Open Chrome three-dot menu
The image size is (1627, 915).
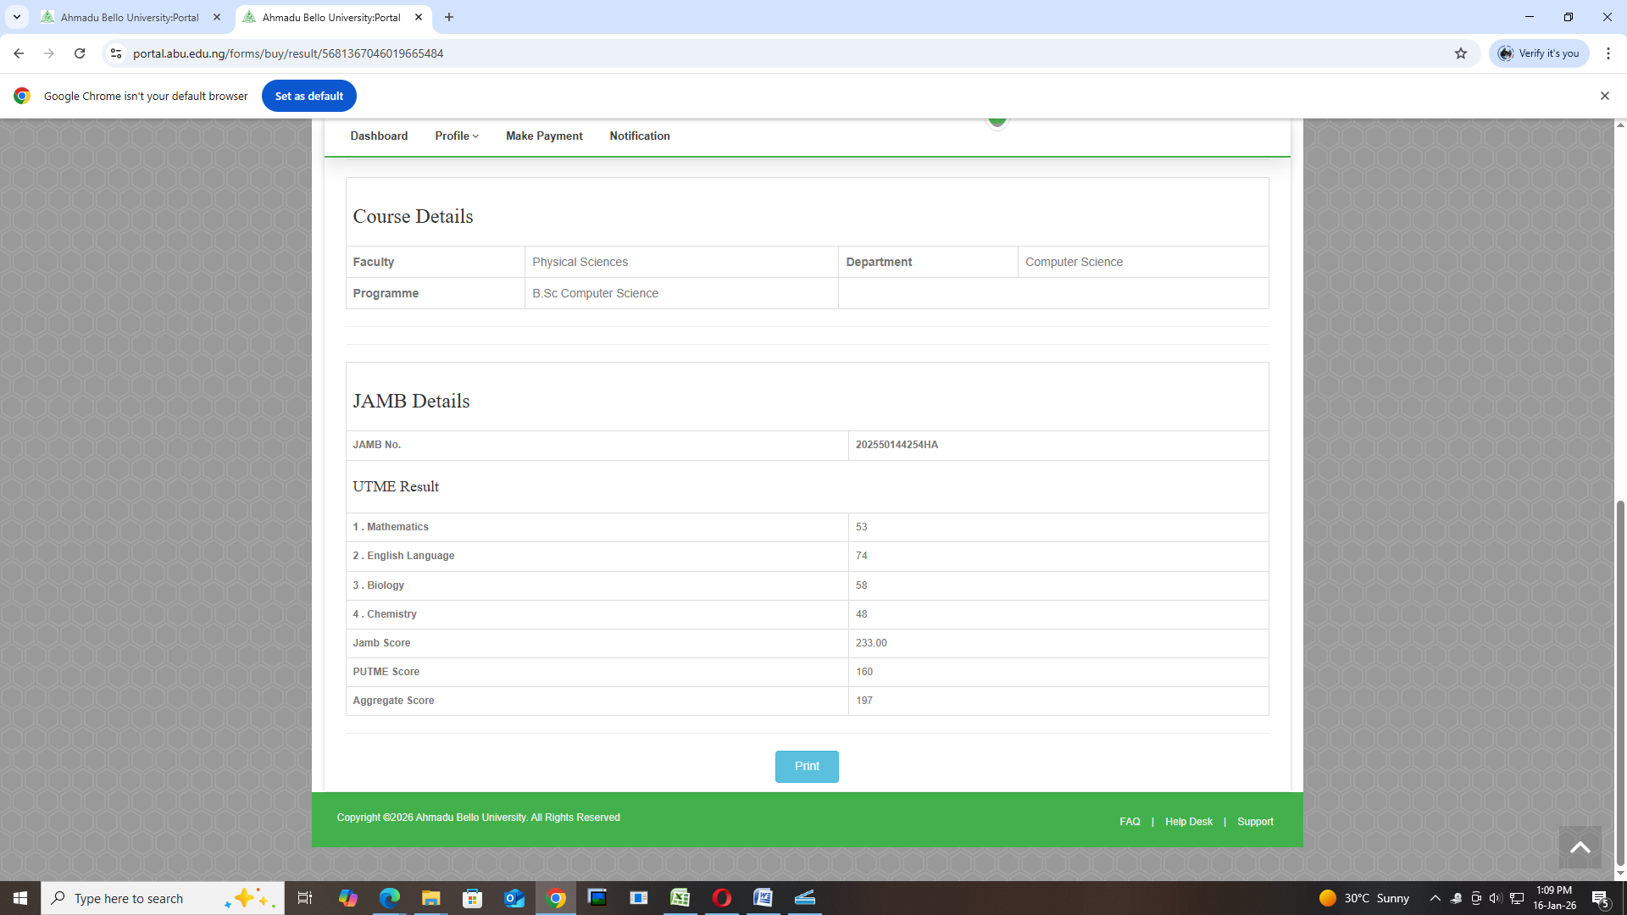click(x=1608, y=53)
